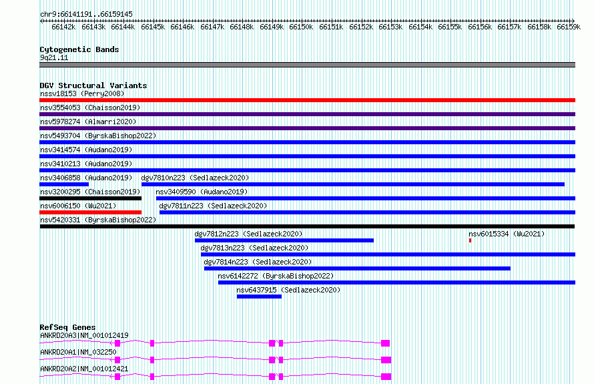This screenshot has width=594, height=384.
Task: Click the nsv3200295 black variant bar
Action: tap(91, 198)
